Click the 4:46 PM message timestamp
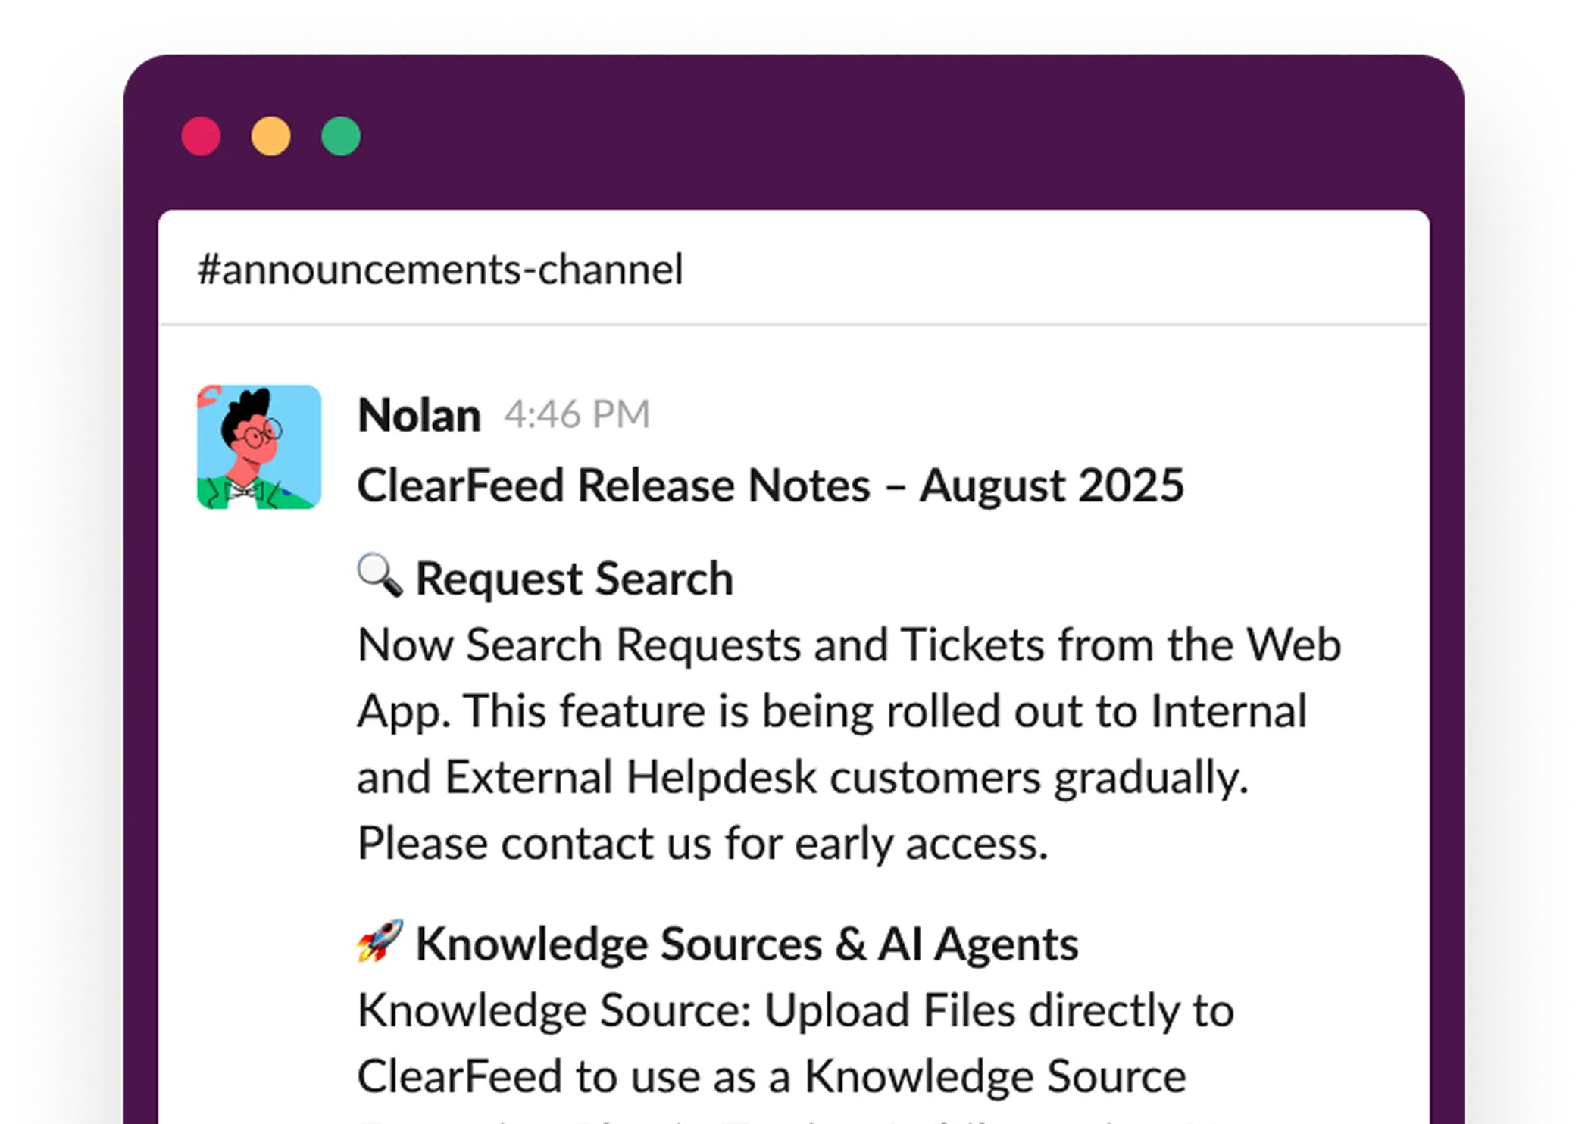 click(577, 414)
